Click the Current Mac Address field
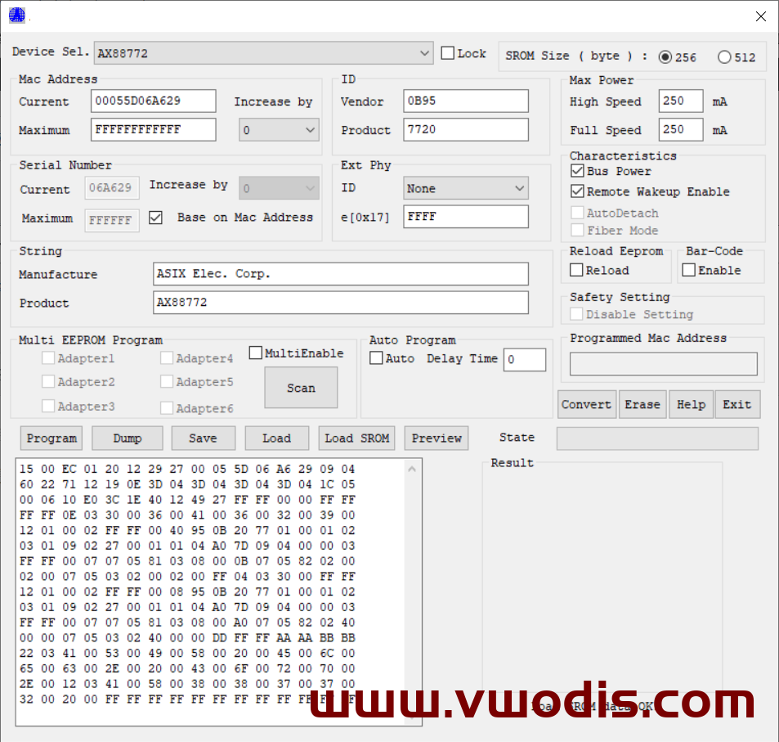The height and width of the screenshot is (742, 779). pyautogui.click(x=154, y=101)
